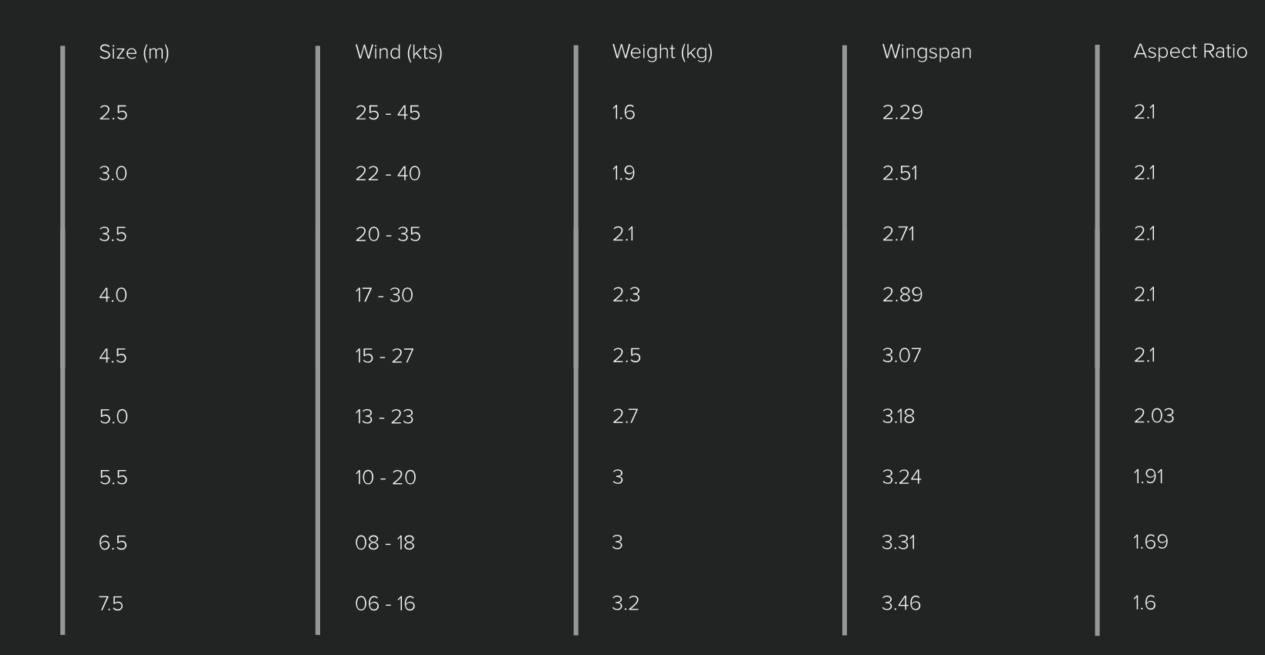The width and height of the screenshot is (1265, 655).
Task: Click the 2.5 size cell
Action: (x=113, y=113)
